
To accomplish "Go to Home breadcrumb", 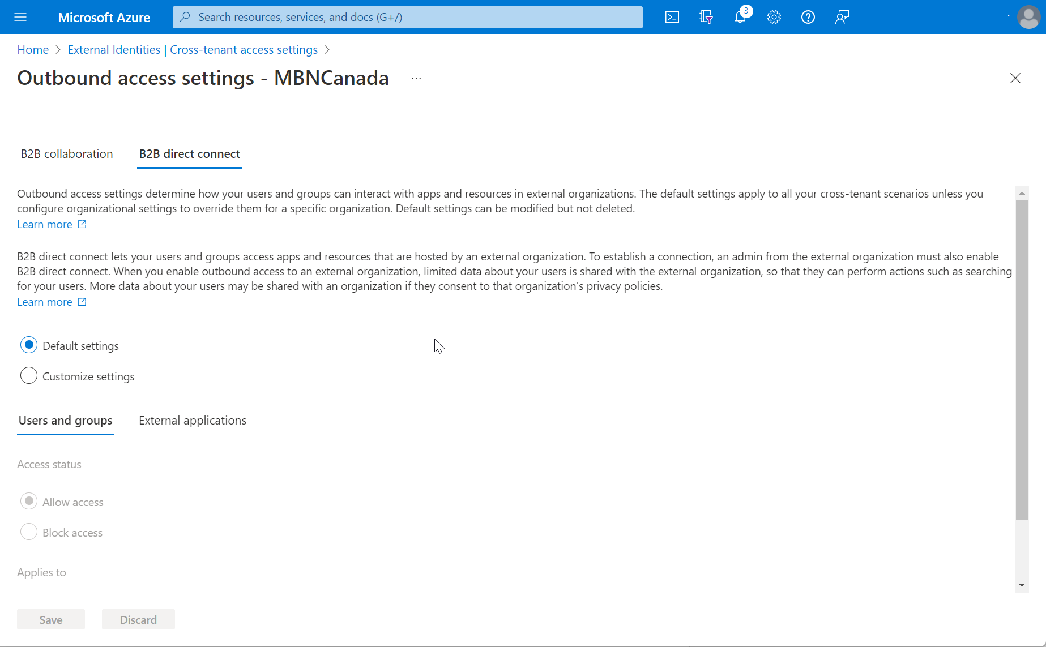I will pos(33,50).
